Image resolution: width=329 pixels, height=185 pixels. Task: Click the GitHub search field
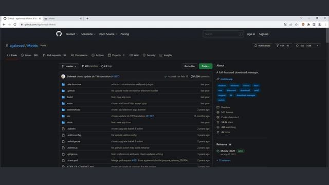coord(223,34)
